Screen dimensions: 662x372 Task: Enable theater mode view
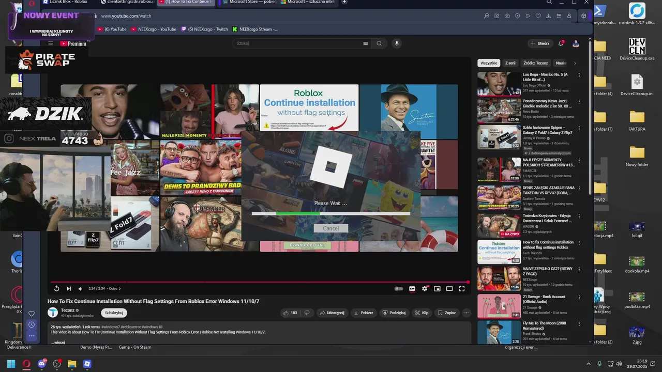pos(449,288)
